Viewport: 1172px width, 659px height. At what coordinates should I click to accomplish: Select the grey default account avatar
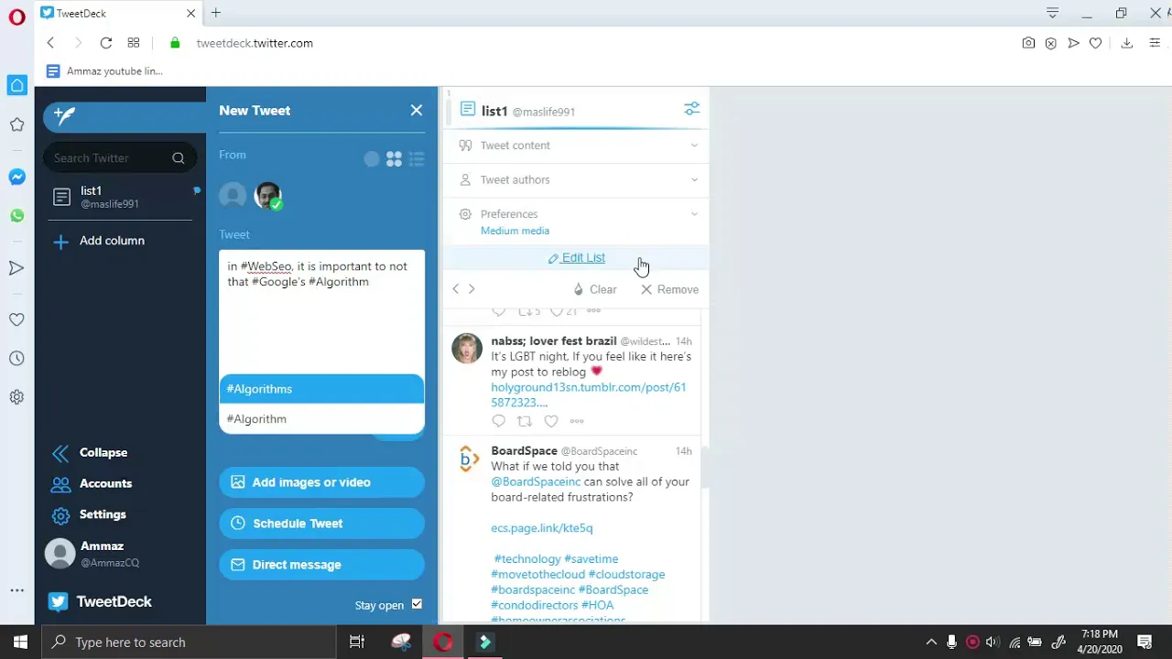coord(233,195)
